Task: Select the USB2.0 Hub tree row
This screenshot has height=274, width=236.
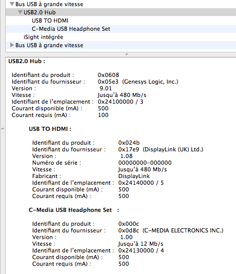Action: [x=121, y=12]
